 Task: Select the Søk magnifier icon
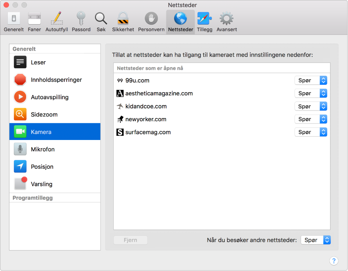tap(101, 18)
